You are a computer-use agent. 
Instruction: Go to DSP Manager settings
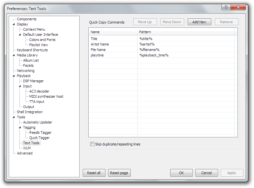coord(33,81)
